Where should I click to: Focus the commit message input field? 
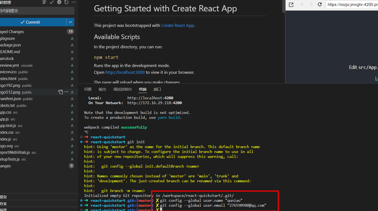(x=37, y=11)
